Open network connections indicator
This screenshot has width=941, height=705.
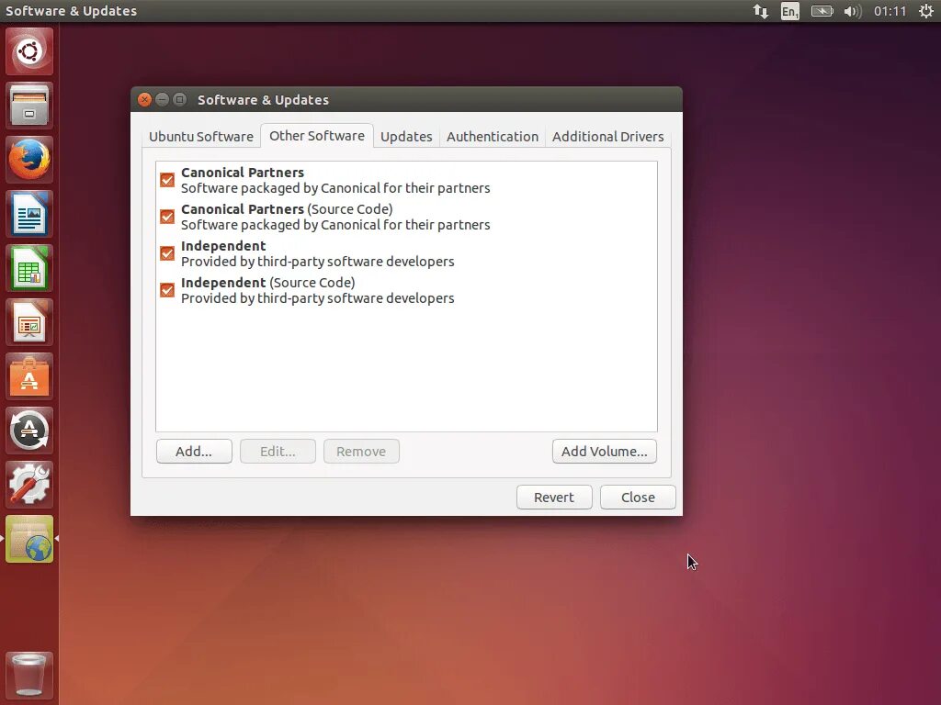point(760,11)
